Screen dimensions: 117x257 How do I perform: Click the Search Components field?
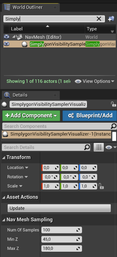pyautogui.click(x=57, y=126)
